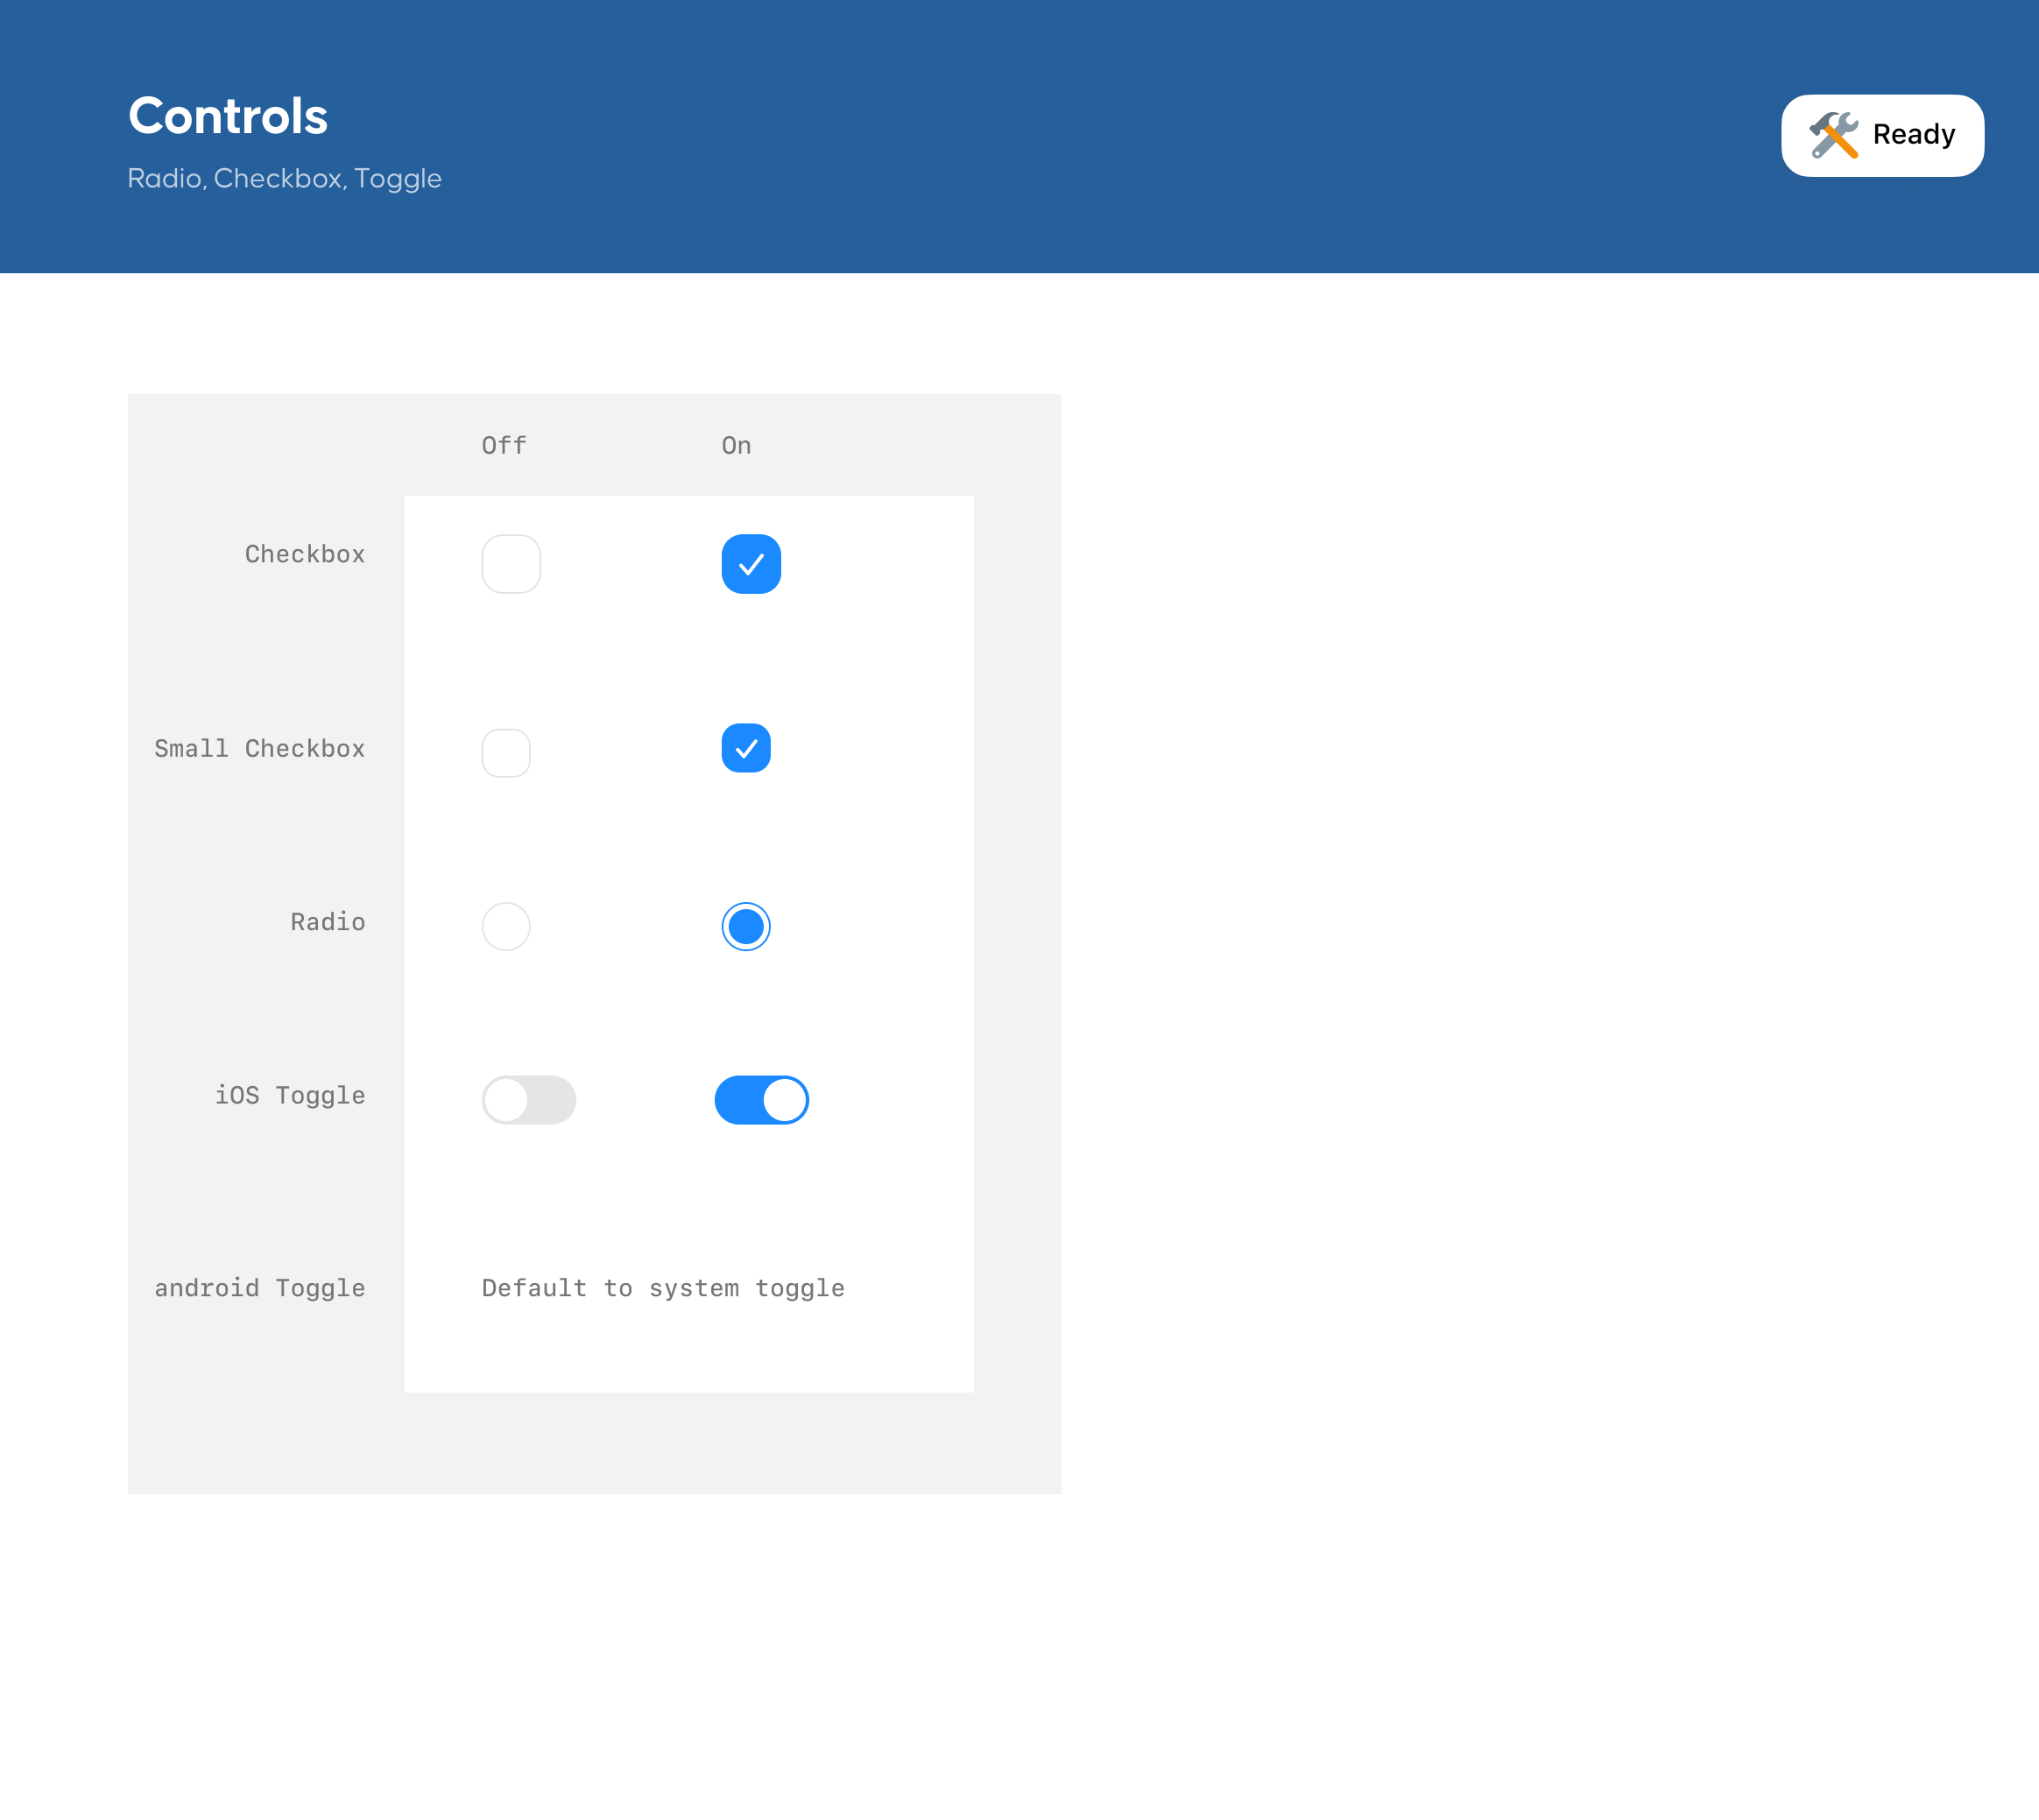Image resolution: width=2039 pixels, height=1820 pixels.
Task: Select the Small Checkbox row label
Action: (x=260, y=748)
